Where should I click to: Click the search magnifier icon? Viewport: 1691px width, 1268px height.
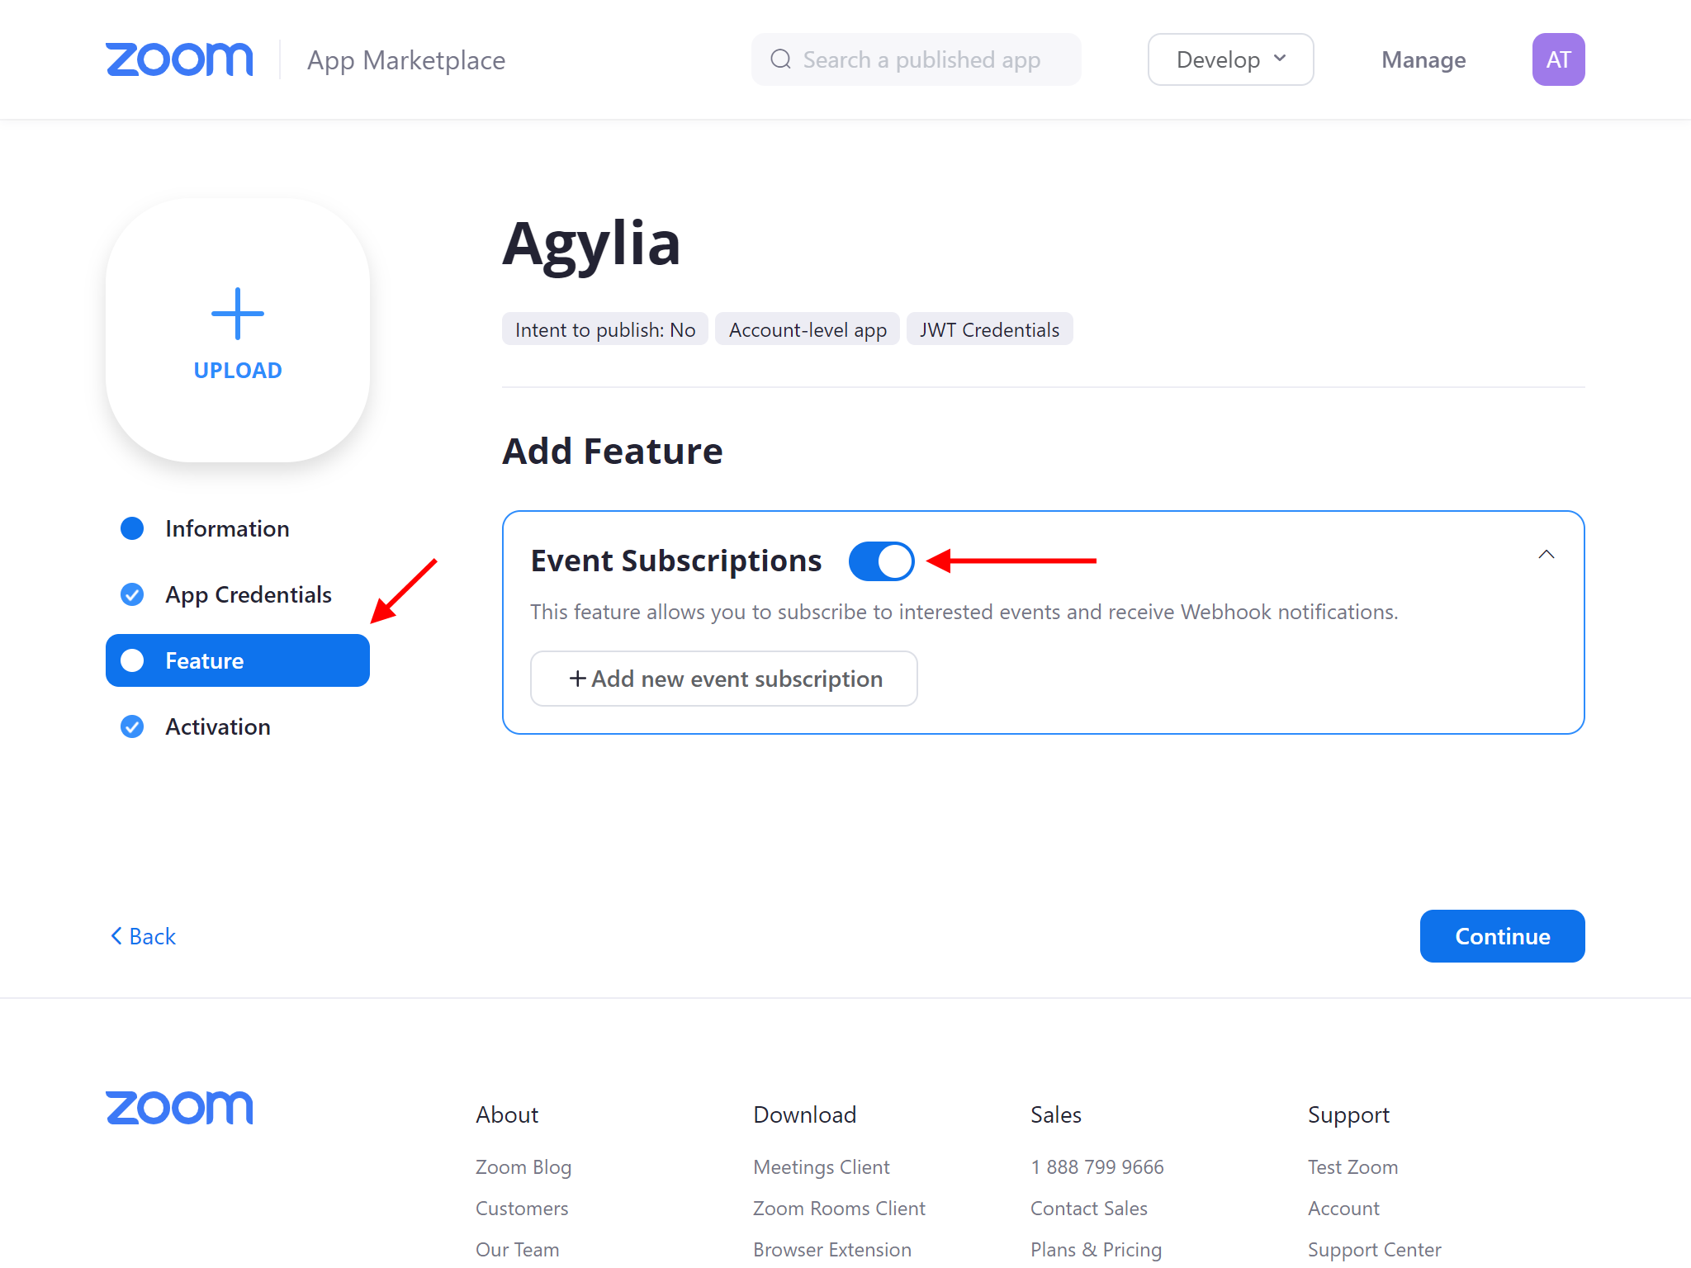click(x=780, y=59)
